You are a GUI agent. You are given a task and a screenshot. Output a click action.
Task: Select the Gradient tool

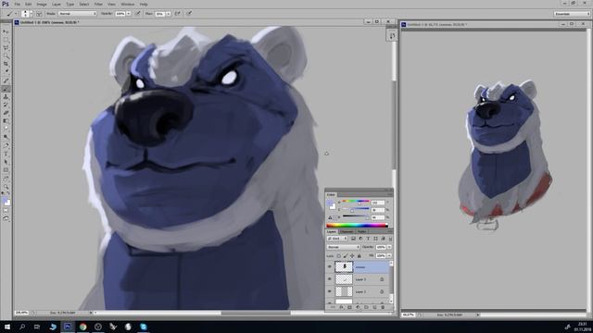tap(6, 121)
